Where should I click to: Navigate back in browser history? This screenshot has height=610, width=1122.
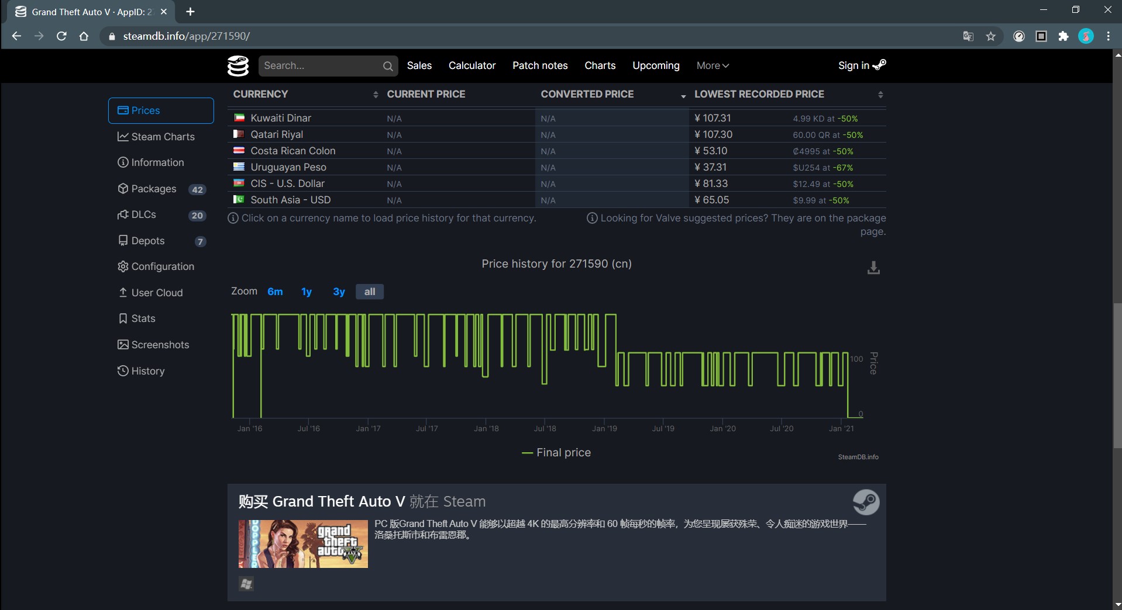click(16, 36)
